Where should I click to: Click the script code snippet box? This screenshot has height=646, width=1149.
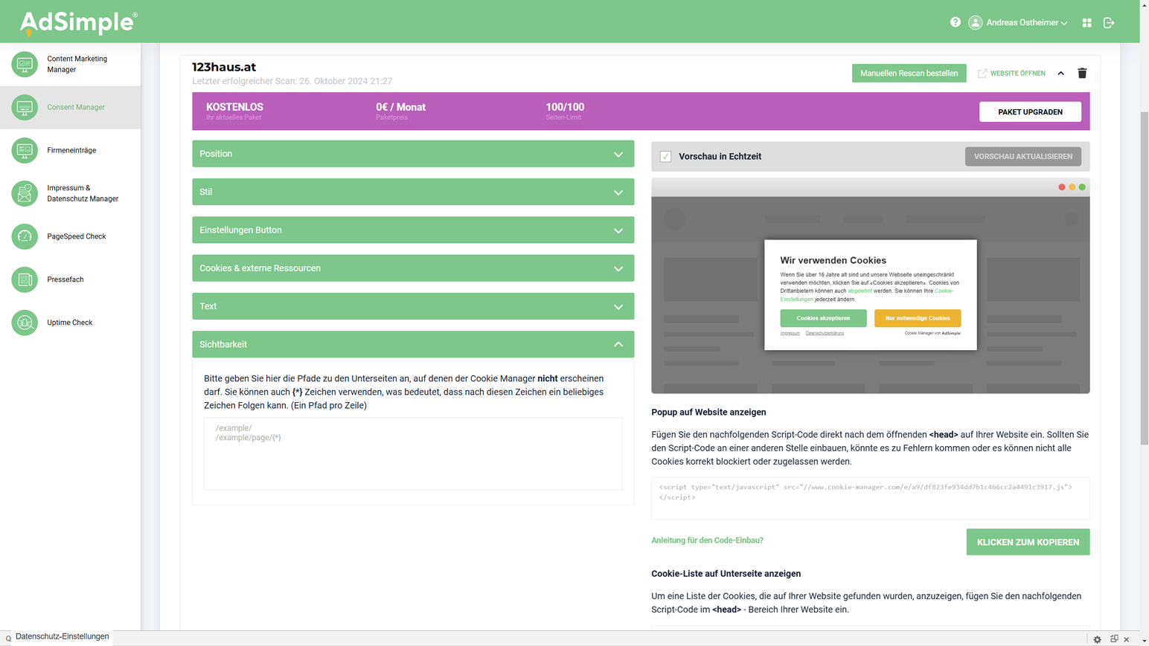870,498
